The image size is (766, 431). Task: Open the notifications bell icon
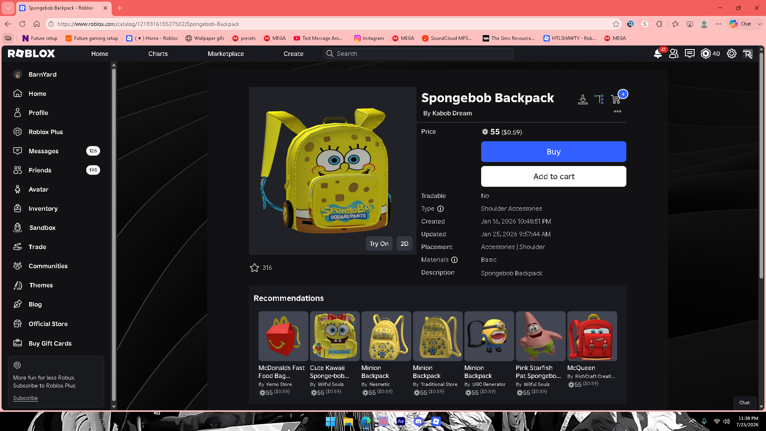tap(658, 53)
